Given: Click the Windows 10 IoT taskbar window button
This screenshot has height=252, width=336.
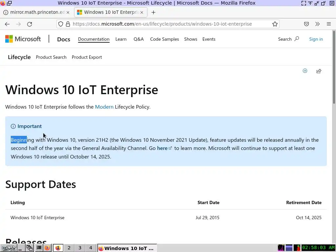Looking at the screenshot, I should coord(127,248).
